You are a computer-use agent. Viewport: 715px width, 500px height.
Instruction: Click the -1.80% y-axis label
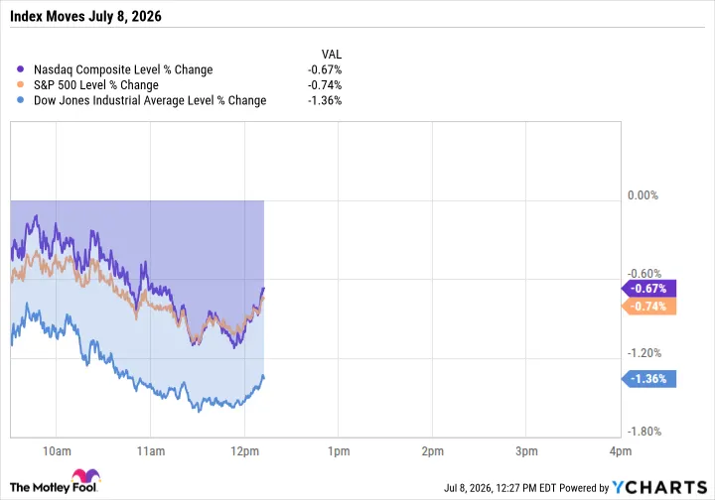tap(644, 432)
